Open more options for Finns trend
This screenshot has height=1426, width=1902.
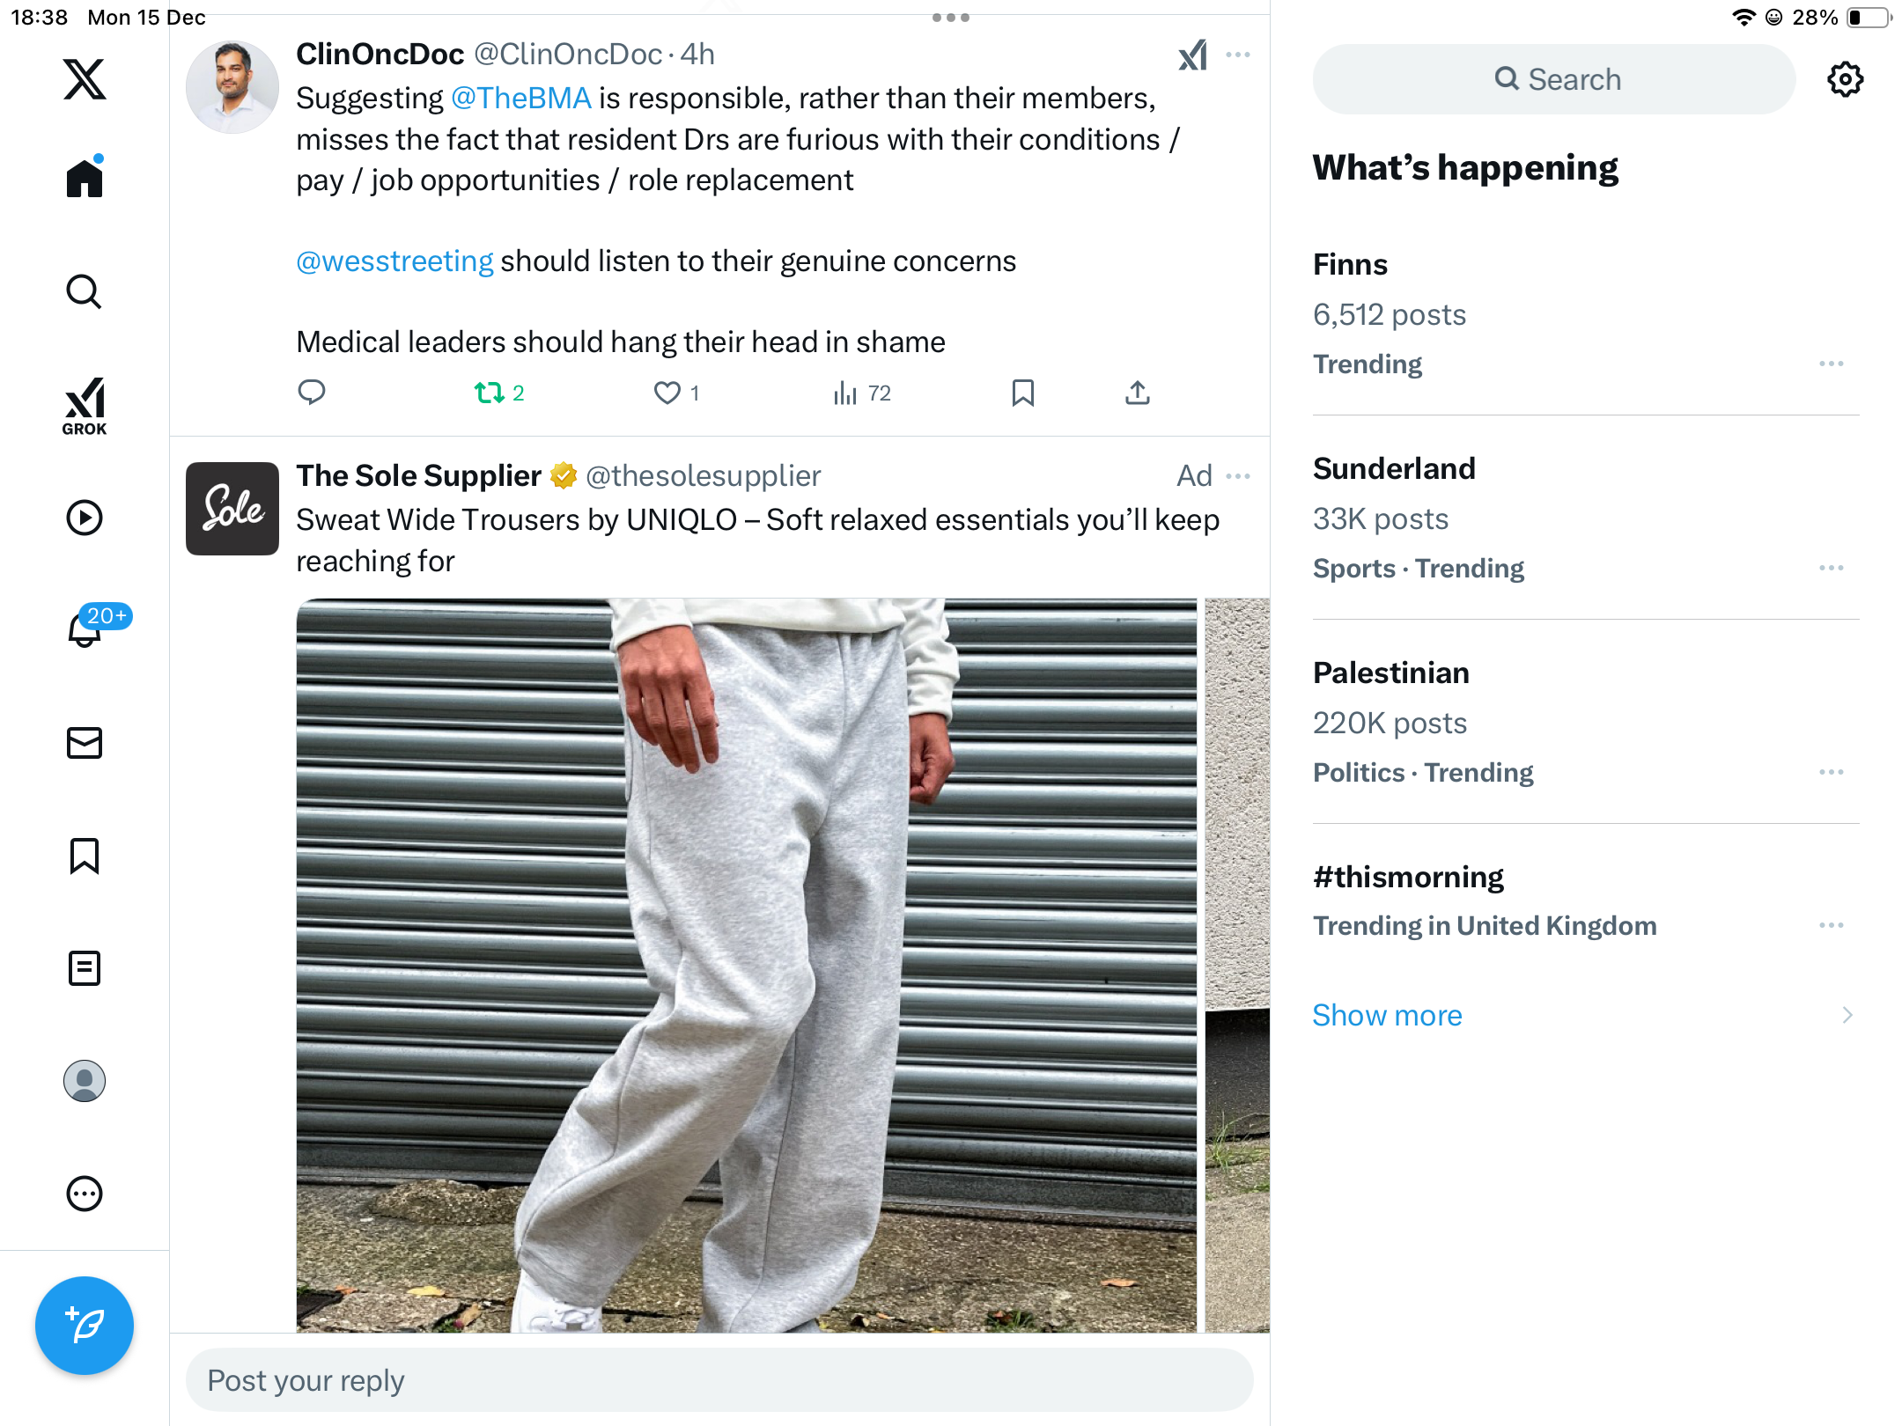pos(1831,364)
